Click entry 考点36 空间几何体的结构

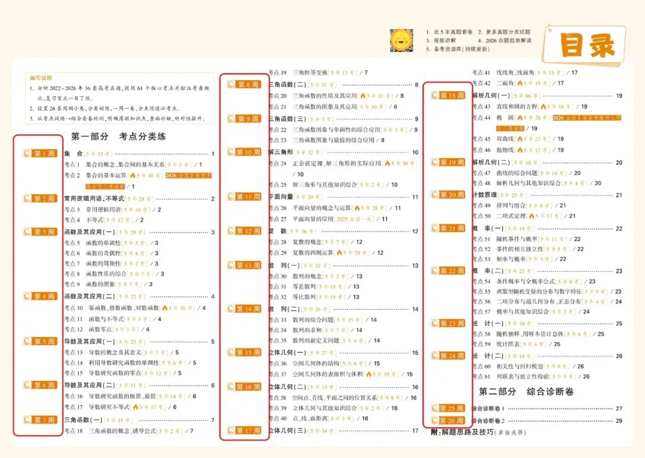coord(324,364)
